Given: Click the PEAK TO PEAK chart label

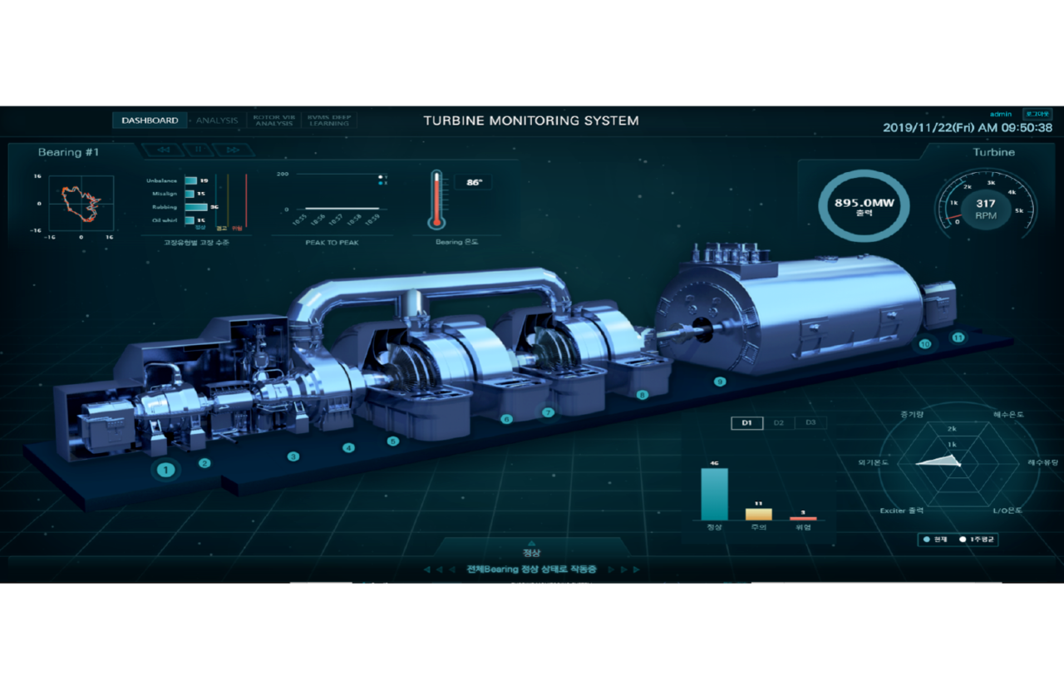Looking at the screenshot, I should tap(332, 242).
